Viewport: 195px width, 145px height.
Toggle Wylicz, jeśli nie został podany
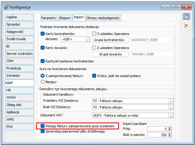[94, 76]
